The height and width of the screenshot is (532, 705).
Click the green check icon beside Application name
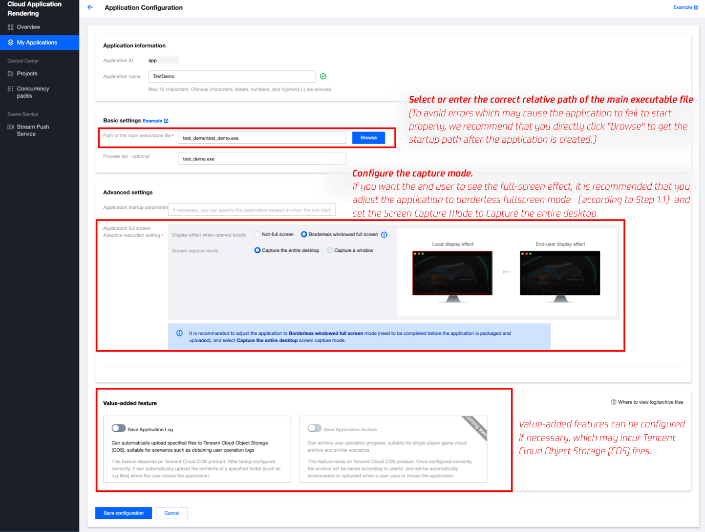323,76
